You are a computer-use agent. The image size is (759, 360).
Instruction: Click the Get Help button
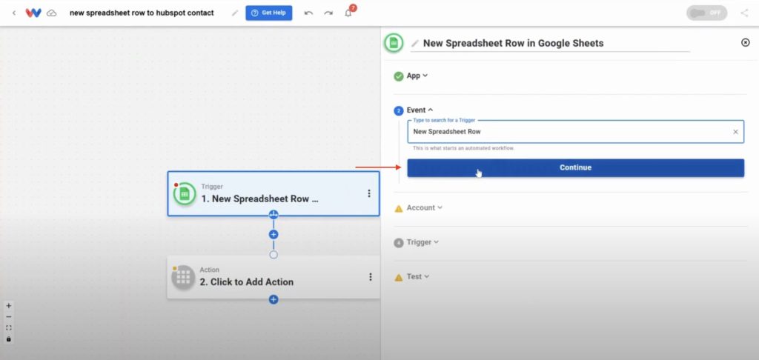268,13
